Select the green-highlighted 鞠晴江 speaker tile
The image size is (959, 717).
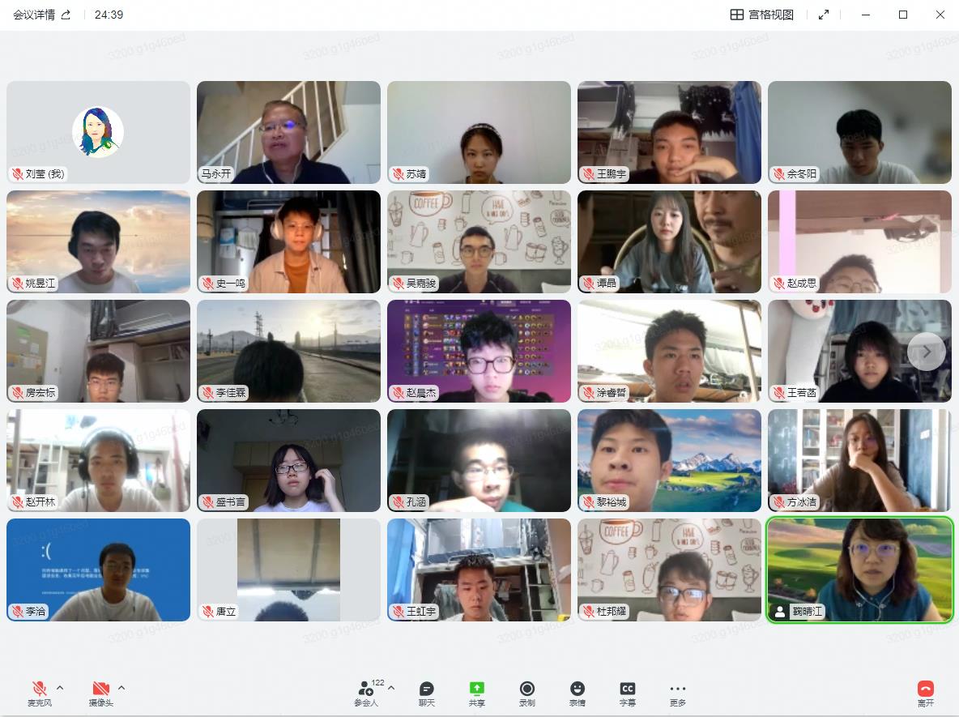click(859, 570)
